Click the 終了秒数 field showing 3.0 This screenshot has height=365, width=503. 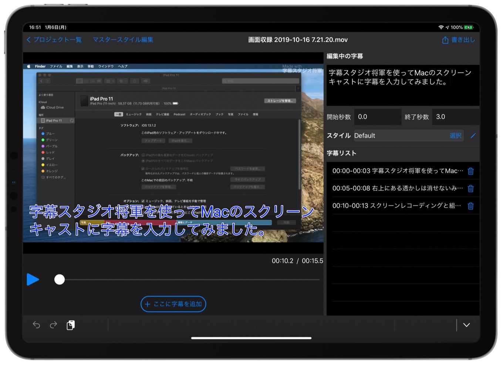tap(456, 117)
